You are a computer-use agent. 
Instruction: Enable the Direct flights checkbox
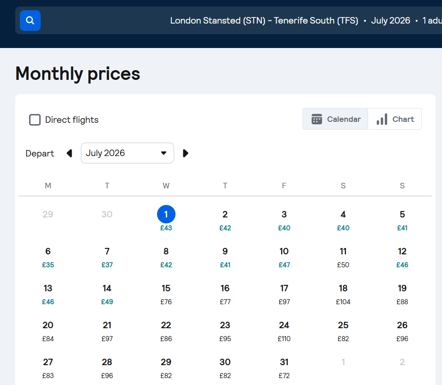(35, 120)
